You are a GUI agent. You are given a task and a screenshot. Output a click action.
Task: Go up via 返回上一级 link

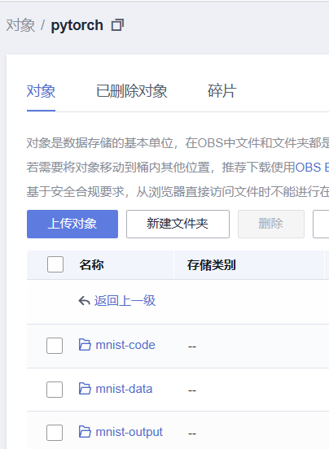[125, 301]
